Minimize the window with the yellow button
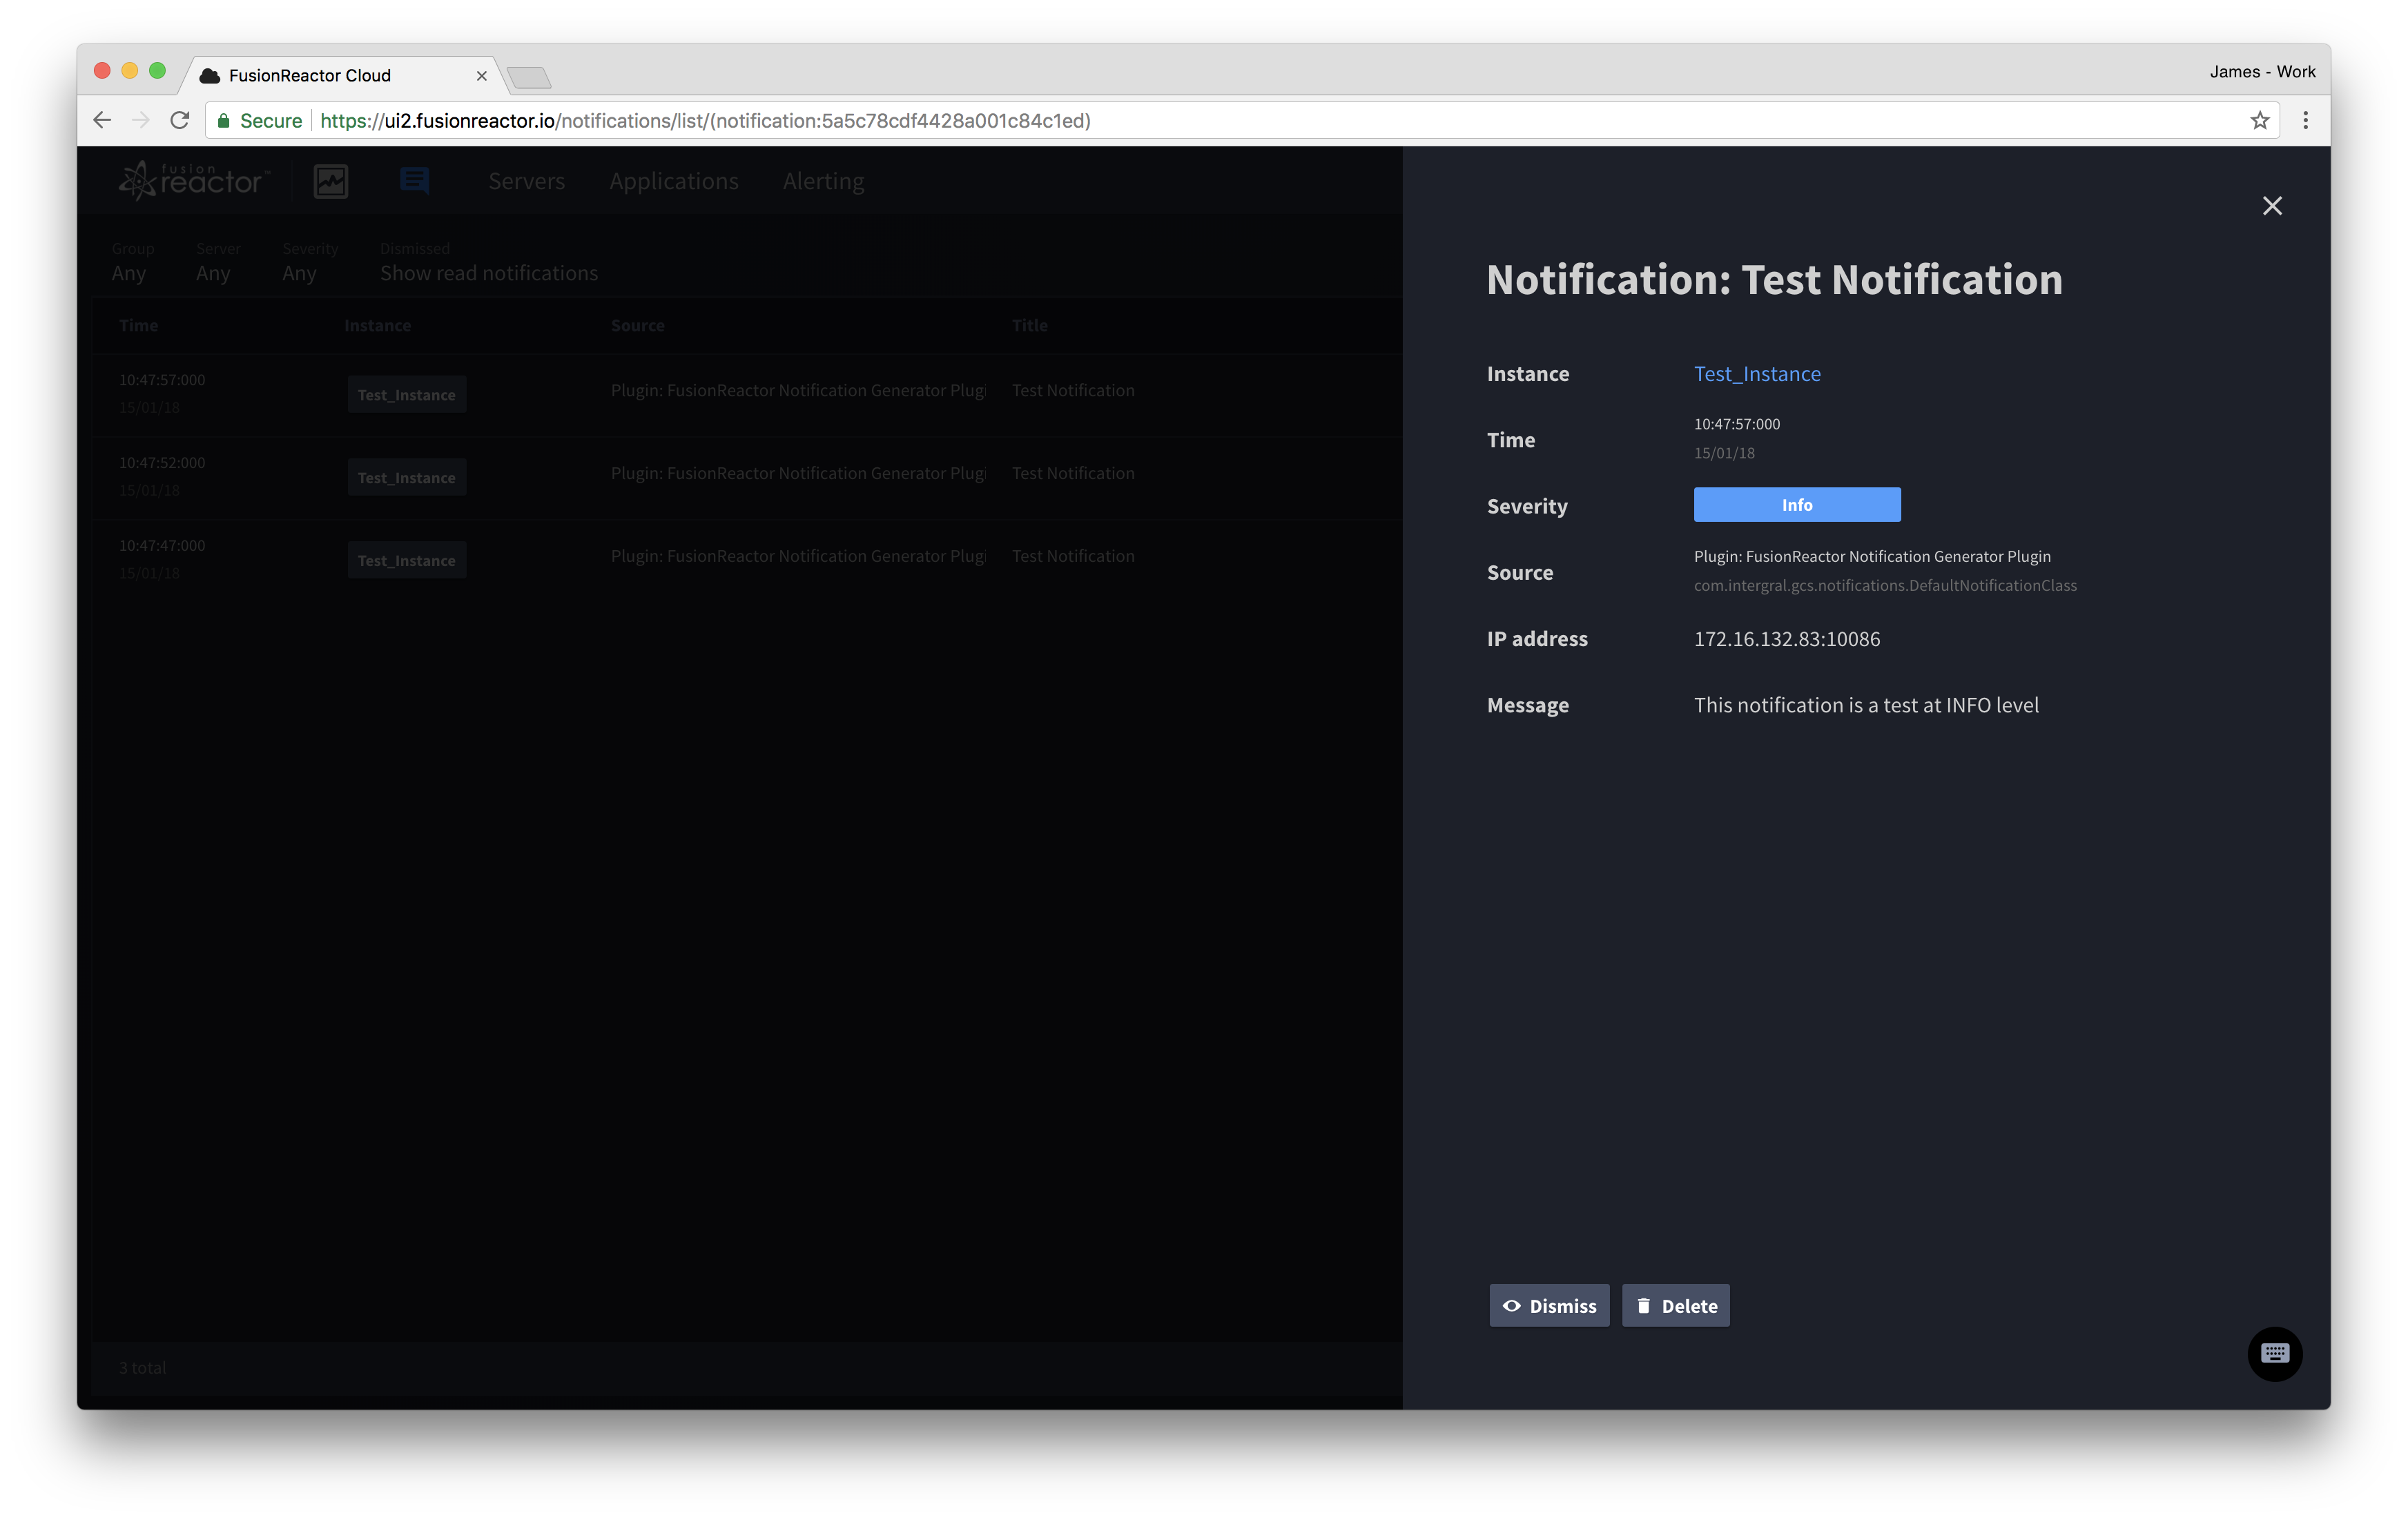 click(129, 71)
